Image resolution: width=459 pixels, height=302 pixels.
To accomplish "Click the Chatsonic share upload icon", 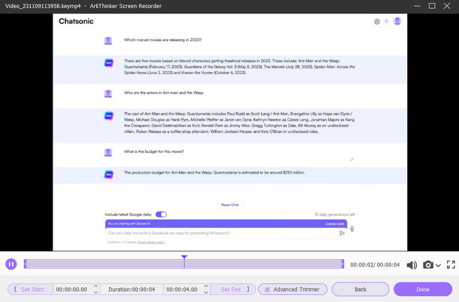I will tap(386, 21).
